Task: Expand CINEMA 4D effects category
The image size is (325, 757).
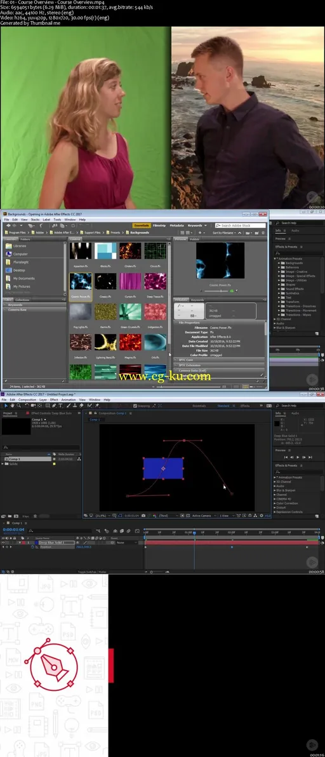Action: (x=275, y=499)
